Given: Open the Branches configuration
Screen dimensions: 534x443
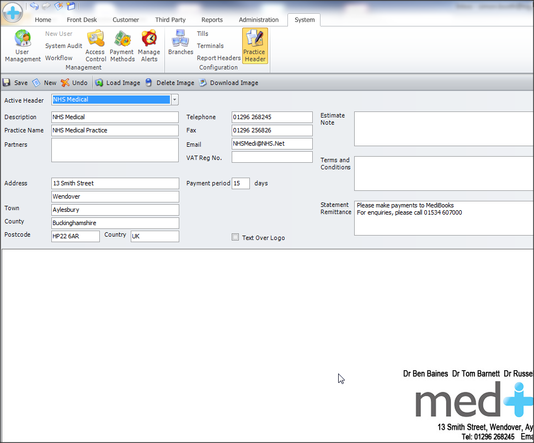Looking at the screenshot, I should click(180, 43).
